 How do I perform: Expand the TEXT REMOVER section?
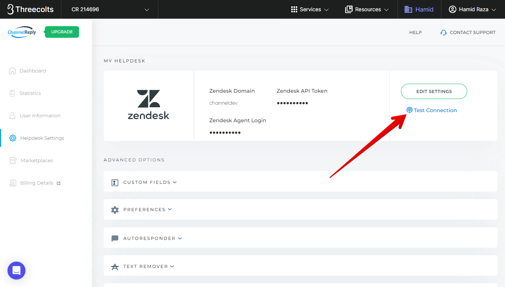coord(301,266)
